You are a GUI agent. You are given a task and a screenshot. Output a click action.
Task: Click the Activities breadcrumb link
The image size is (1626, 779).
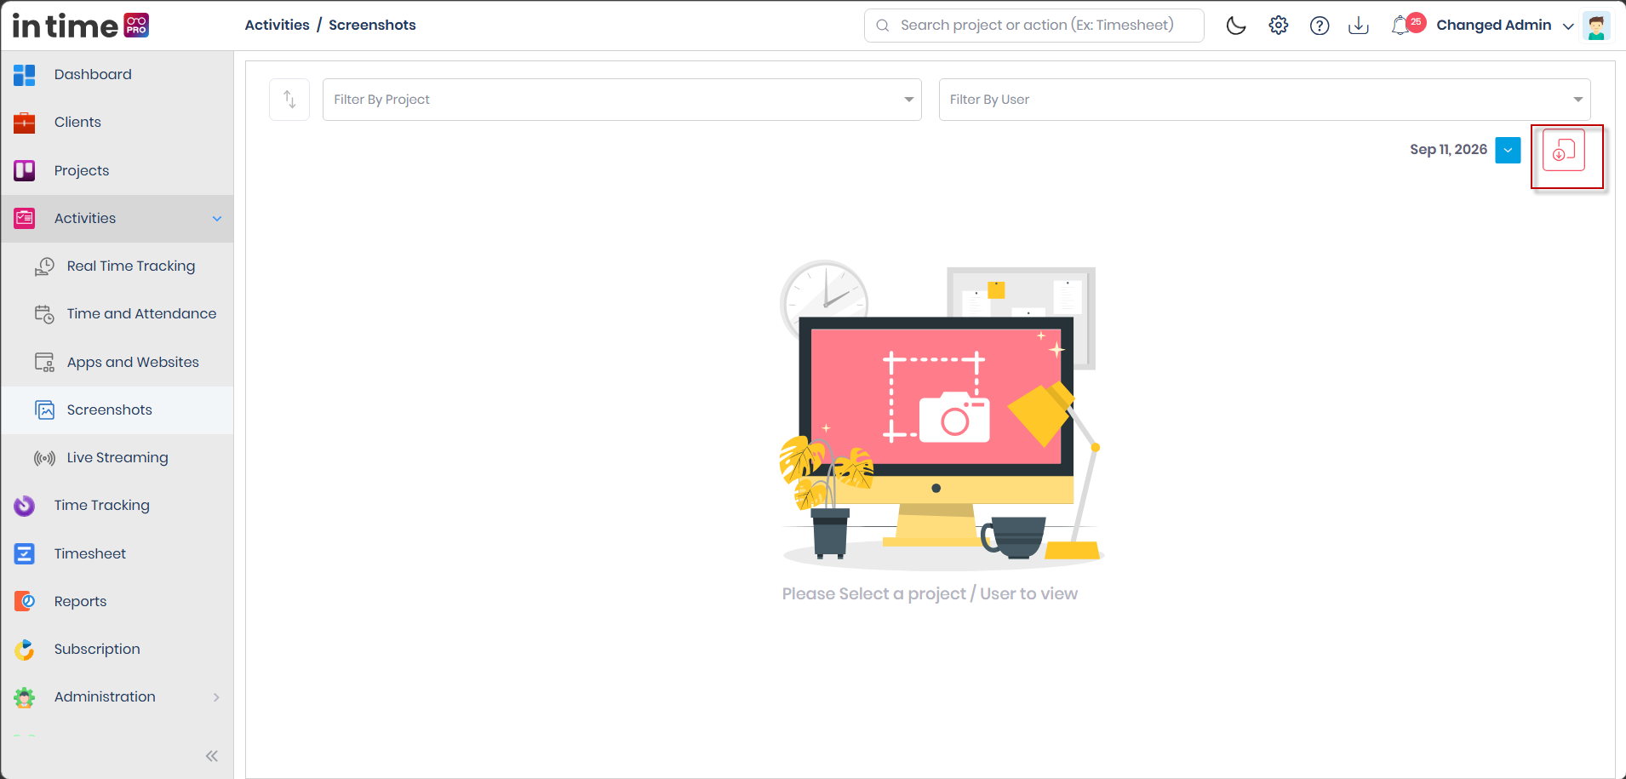tap(277, 25)
